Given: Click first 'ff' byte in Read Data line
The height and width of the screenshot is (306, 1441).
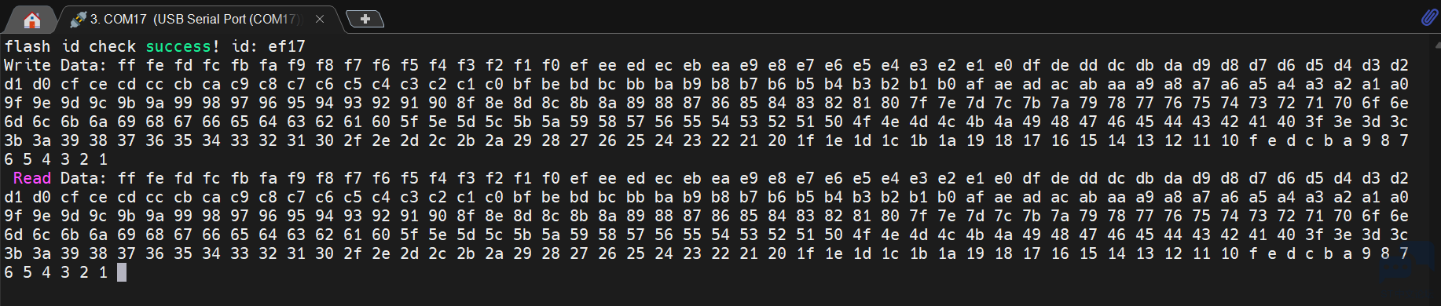Looking at the screenshot, I should 126,178.
